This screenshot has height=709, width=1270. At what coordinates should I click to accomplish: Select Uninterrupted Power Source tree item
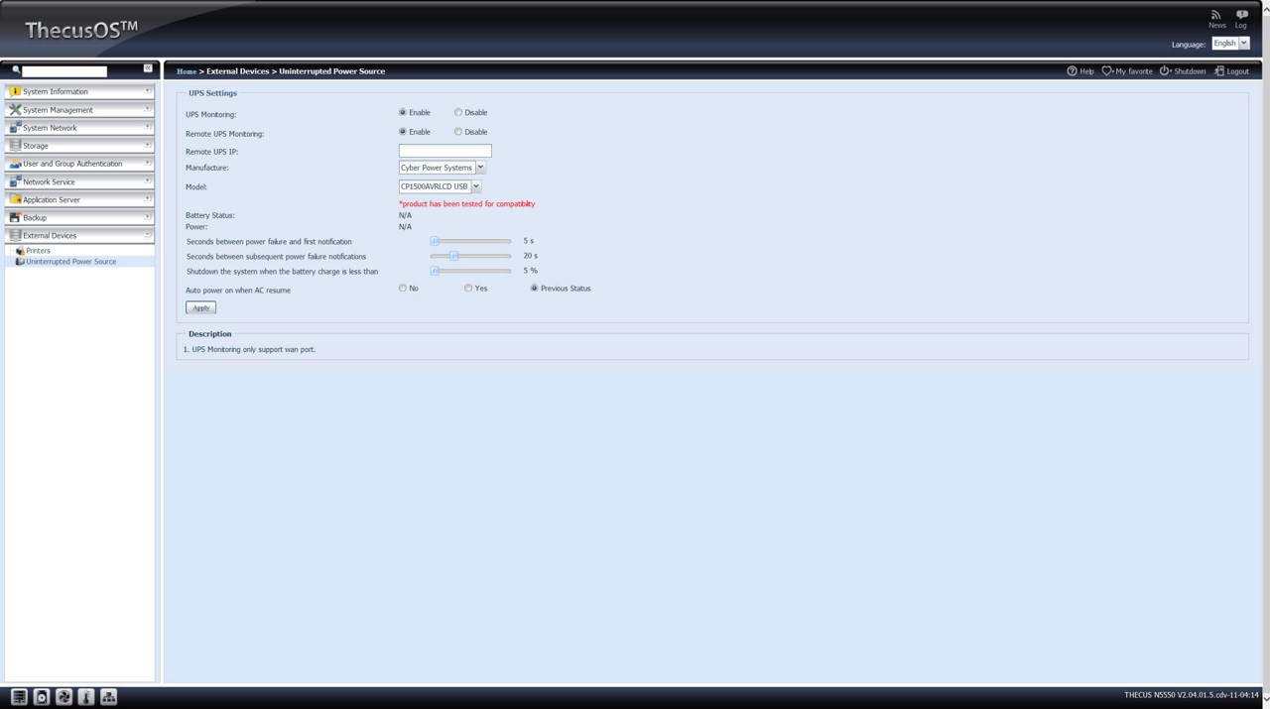(x=70, y=262)
